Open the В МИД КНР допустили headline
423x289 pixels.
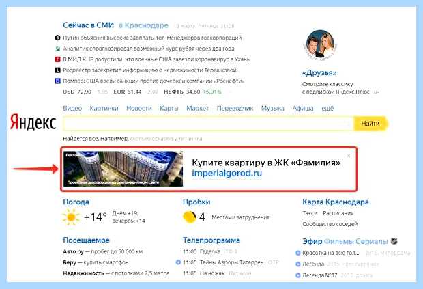(x=156, y=59)
